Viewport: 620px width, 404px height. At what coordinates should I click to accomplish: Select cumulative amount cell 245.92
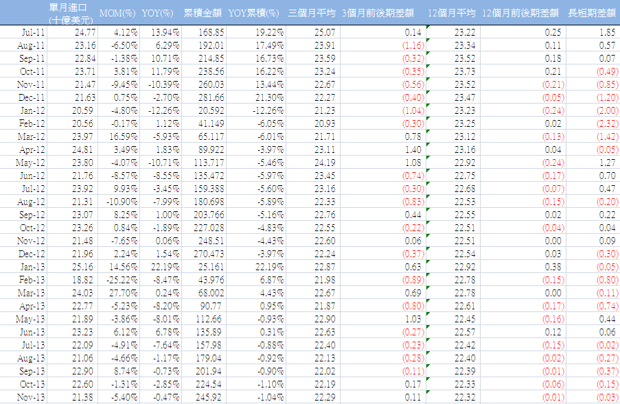[208, 397]
